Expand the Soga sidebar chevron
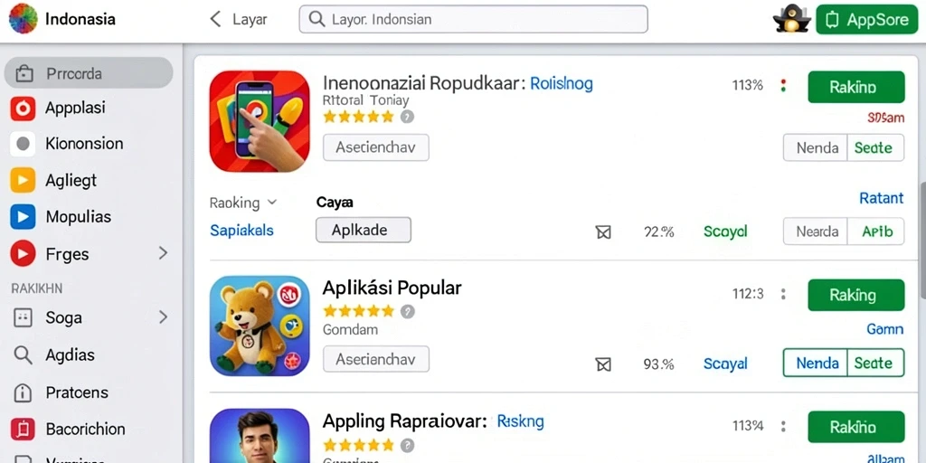 [x=163, y=317]
